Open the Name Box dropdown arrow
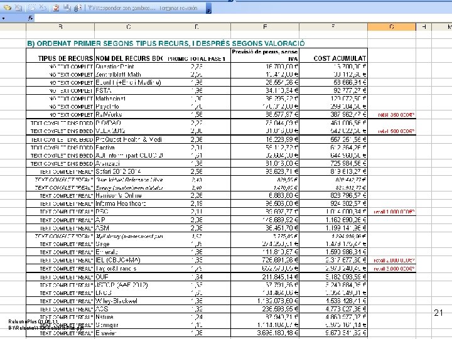This screenshot has width=452, height=339. [x=3, y=19]
